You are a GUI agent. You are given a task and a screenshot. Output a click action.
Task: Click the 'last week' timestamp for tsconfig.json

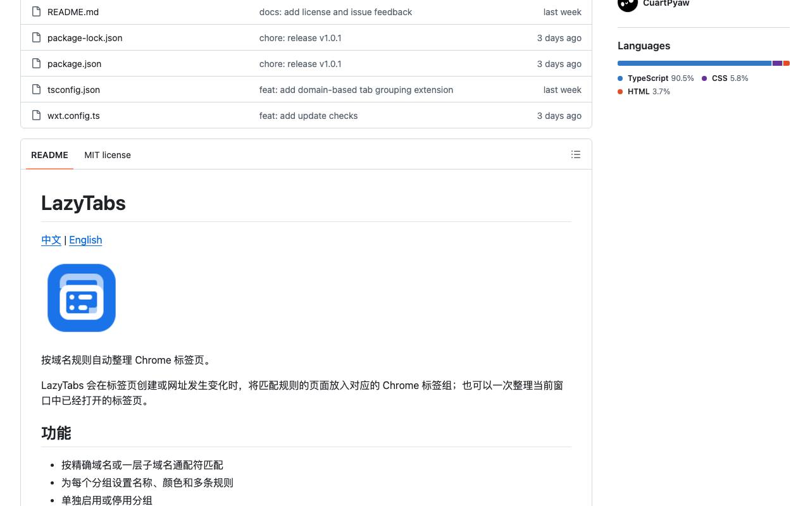pos(562,90)
